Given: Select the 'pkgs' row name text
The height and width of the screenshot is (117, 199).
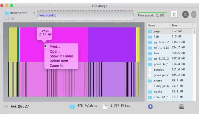Looking at the screenshot, I should coord(157,31).
